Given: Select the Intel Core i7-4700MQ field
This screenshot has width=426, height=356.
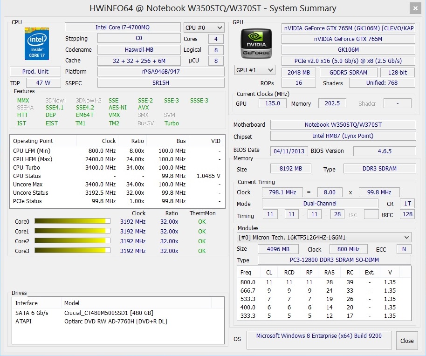Looking at the screenshot, I should tap(123, 27).
